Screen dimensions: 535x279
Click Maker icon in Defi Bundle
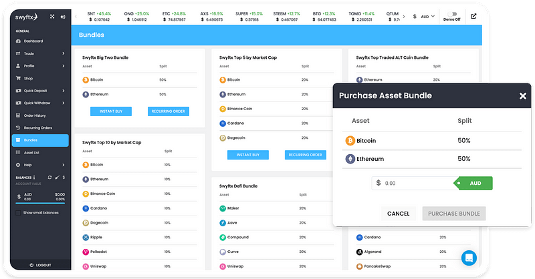click(x=223, y=208)
